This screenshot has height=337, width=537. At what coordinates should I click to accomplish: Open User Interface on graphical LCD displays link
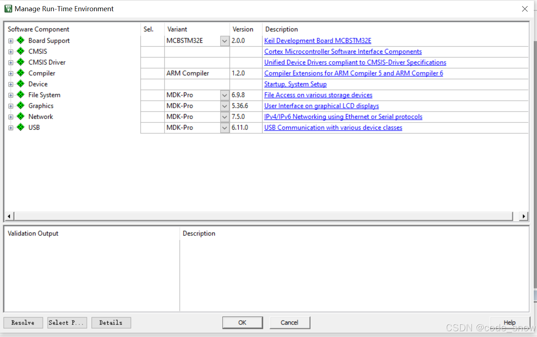point(322,106)
